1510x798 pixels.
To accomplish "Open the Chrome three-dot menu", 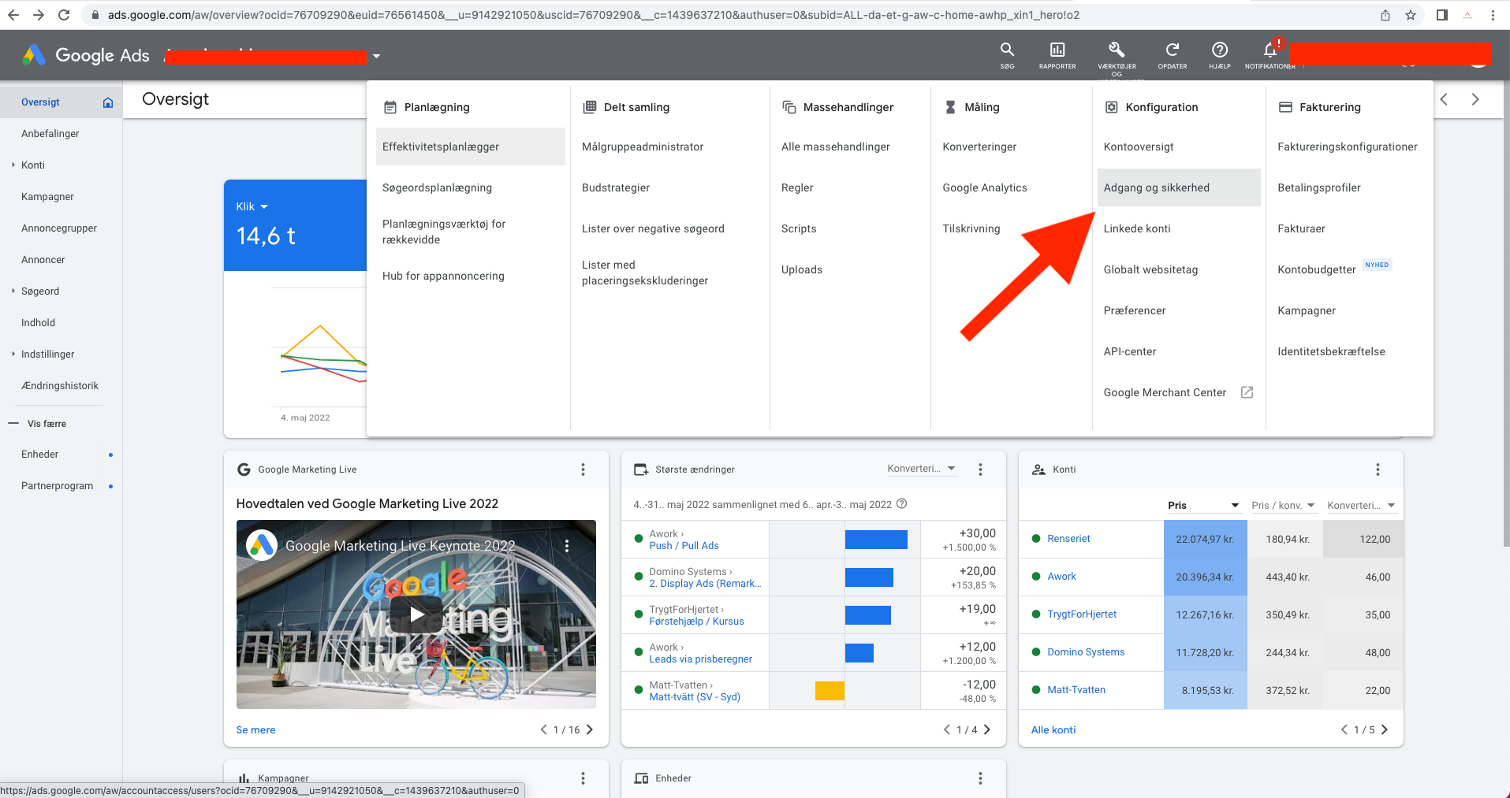I will pos(1493,15).
